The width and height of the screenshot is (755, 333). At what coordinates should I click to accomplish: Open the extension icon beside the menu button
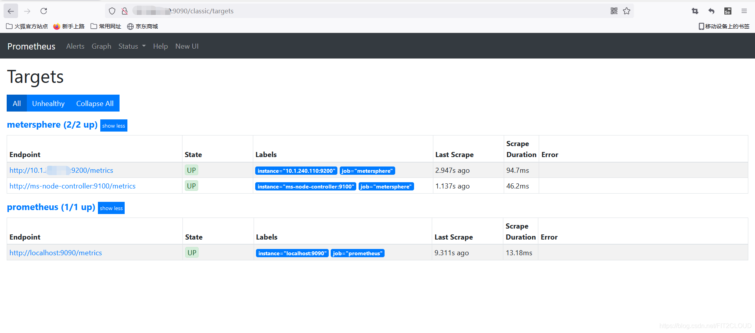(728, 11)
